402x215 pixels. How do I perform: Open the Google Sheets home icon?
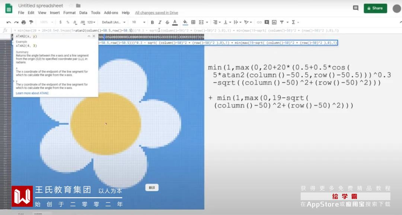tap(9, 9)
